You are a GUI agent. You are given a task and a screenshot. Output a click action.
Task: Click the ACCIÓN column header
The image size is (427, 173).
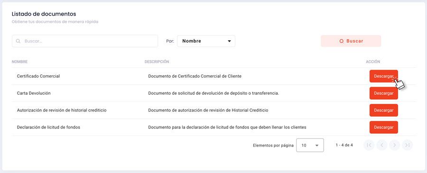coord(373,62)
